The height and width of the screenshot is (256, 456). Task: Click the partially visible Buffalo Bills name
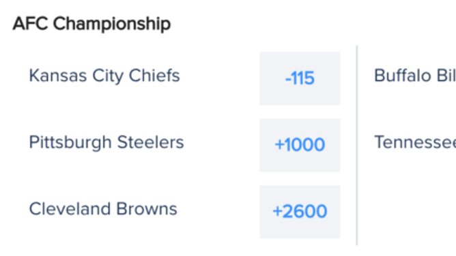coord(415,76)
